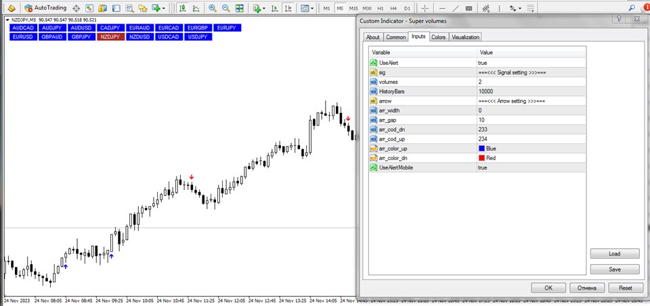The image size is (650, 306).
Task: Switch chart to USDJPY symbol button
Action: (198, 36)
